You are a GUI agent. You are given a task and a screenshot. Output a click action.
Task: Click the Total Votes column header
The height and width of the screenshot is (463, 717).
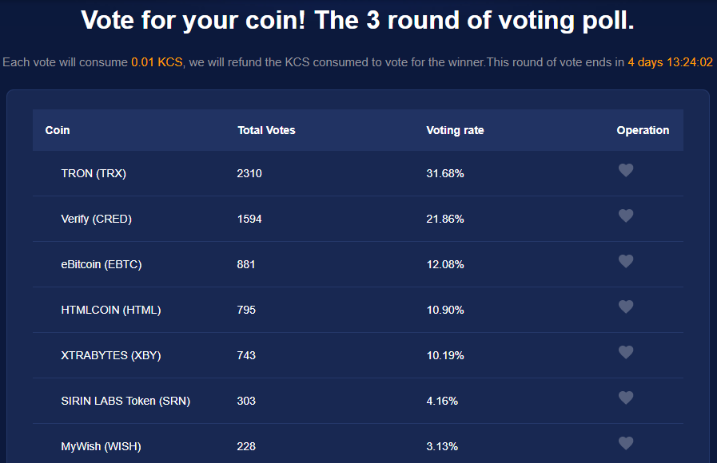[267, 130]
